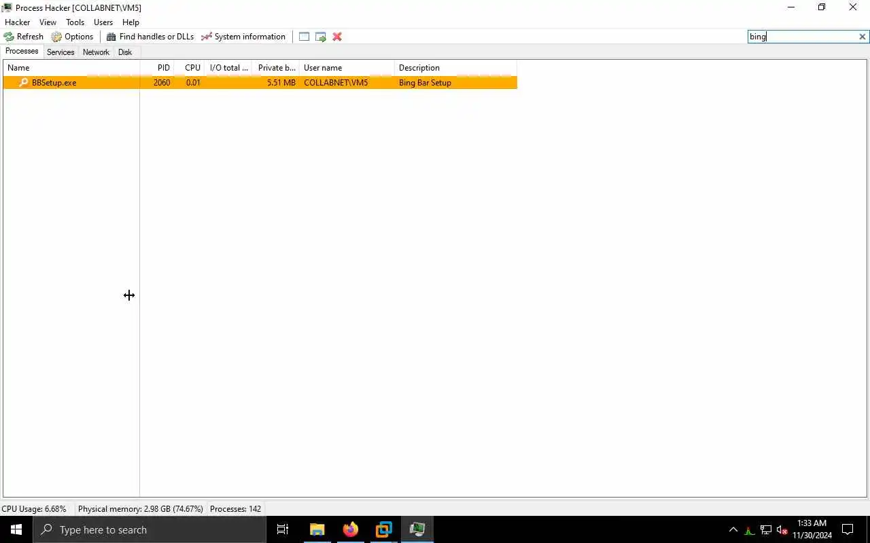This screenshot has height=543, width=870.
Task: Click the Refresh toolbar button
Action: 24,37
